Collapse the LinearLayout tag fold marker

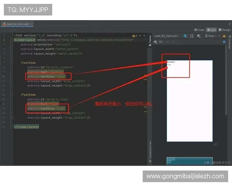(13, 40)
